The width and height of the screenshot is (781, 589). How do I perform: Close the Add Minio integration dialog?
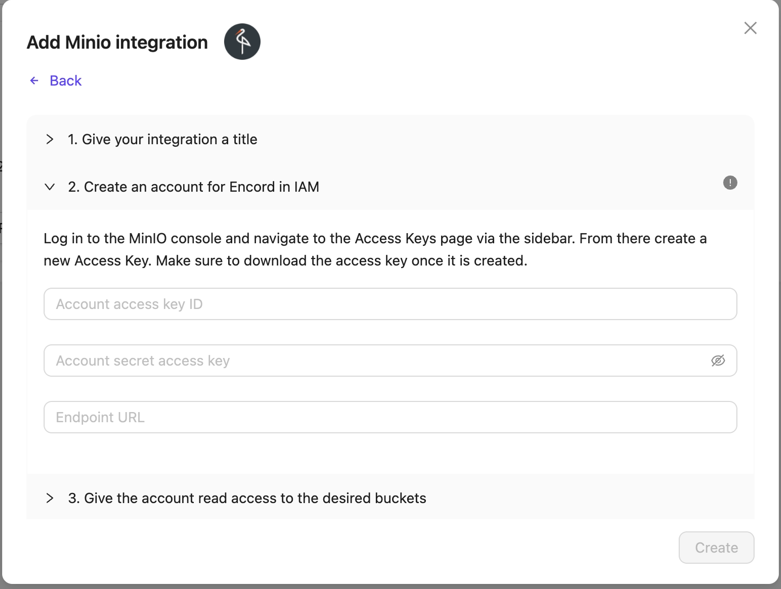tap(750, 28)
